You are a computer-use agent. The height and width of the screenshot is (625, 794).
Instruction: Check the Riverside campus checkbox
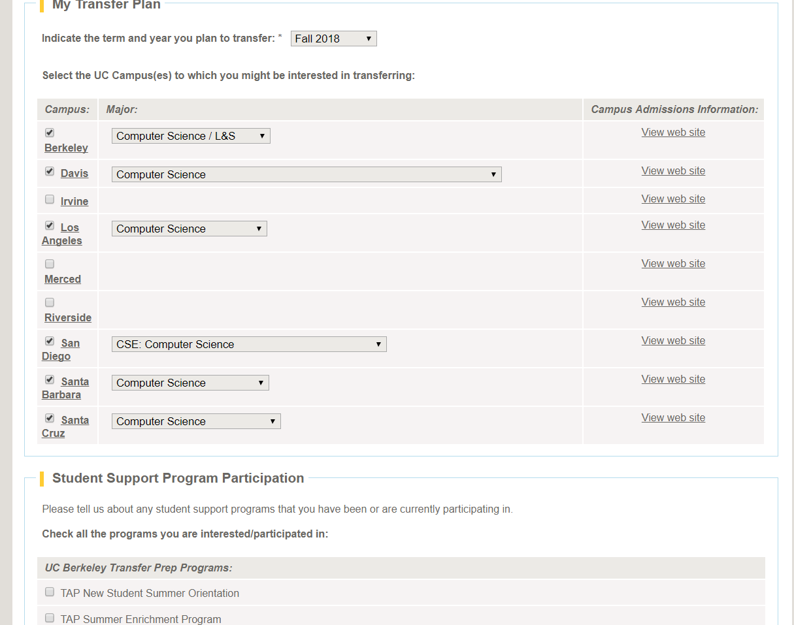50,302
